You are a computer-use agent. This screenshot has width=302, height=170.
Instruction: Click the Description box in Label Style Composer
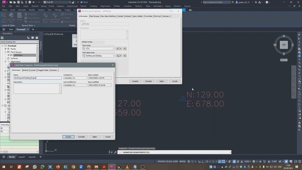pyautogui.click(x=38, y=89)
